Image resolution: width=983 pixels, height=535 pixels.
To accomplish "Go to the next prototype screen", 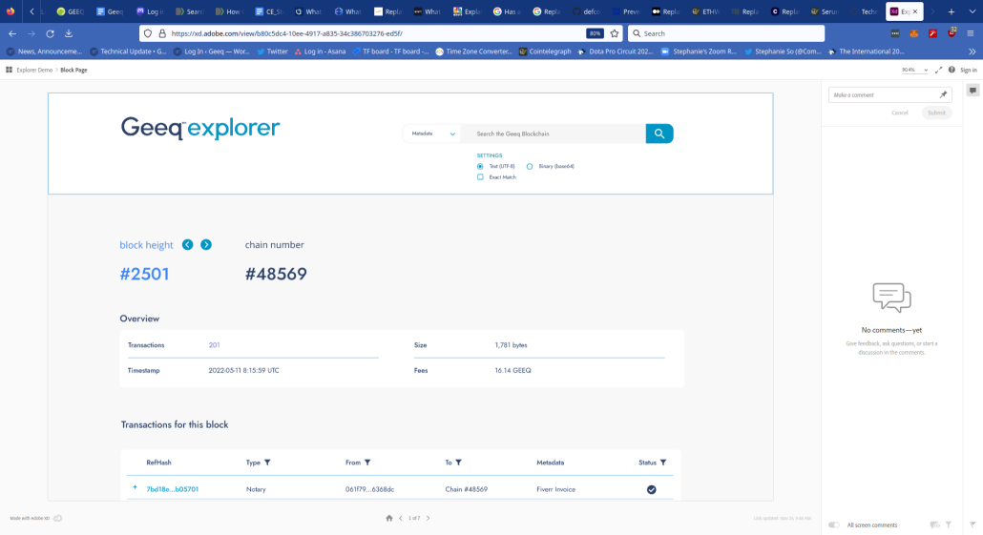I will tap(429, 518).
